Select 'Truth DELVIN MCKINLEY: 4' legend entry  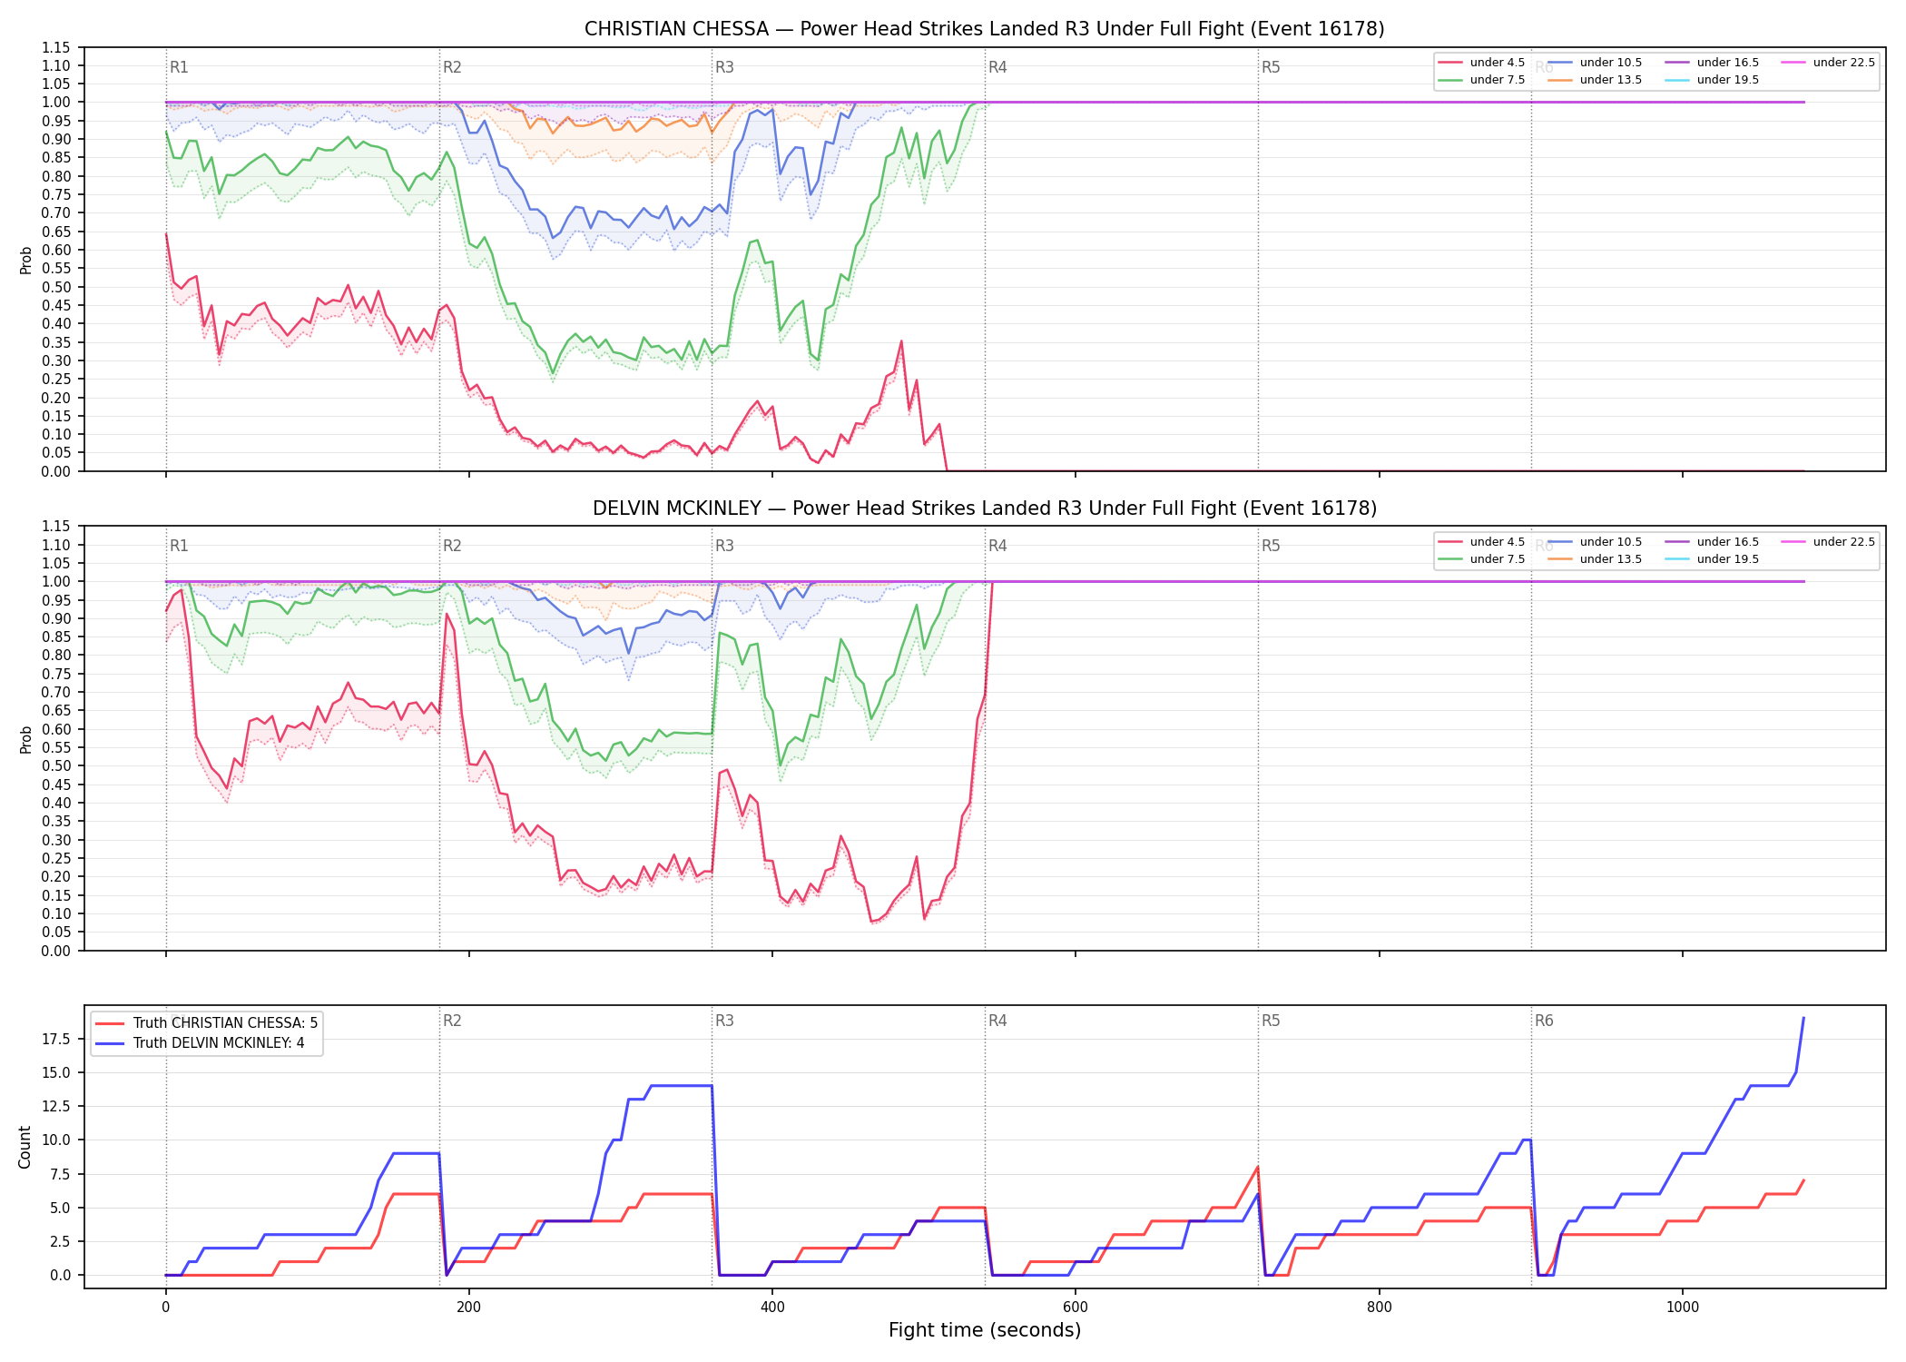[x=200, y=1043]
